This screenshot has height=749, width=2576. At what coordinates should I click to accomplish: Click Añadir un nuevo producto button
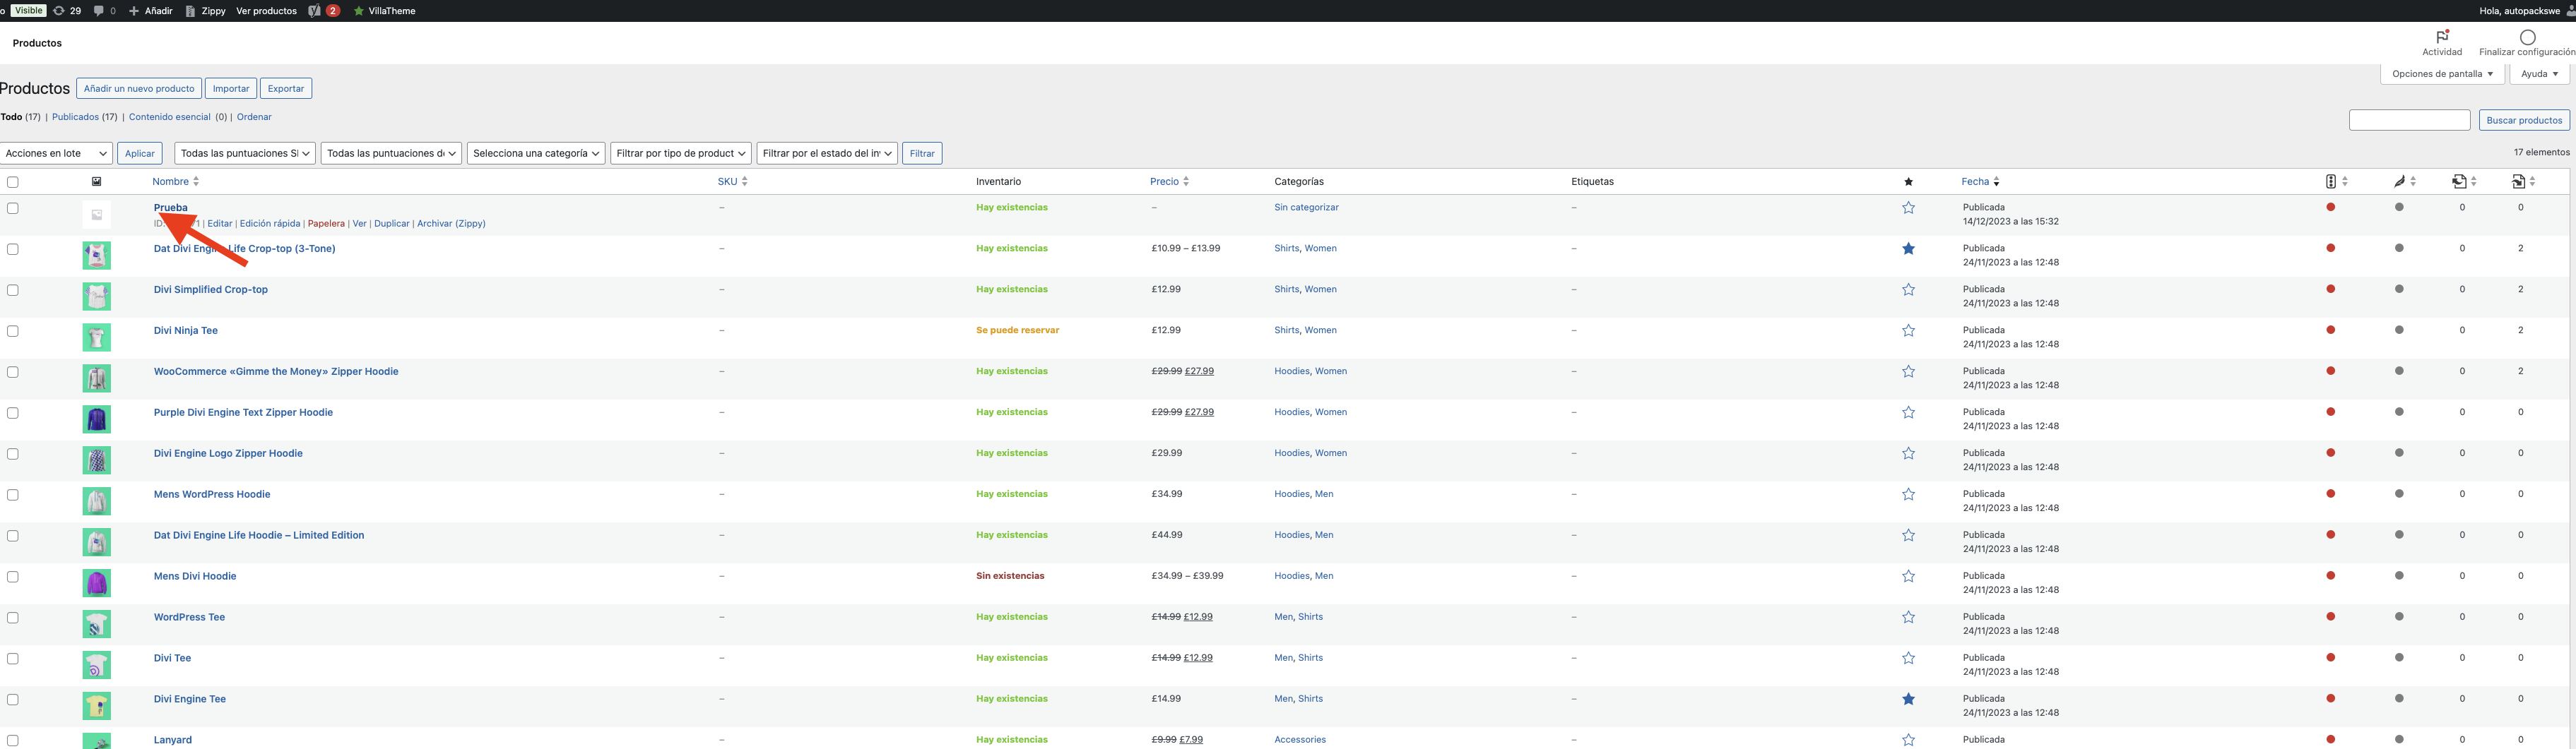point(139,89)
